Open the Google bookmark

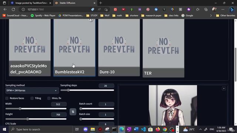point(187,16)
